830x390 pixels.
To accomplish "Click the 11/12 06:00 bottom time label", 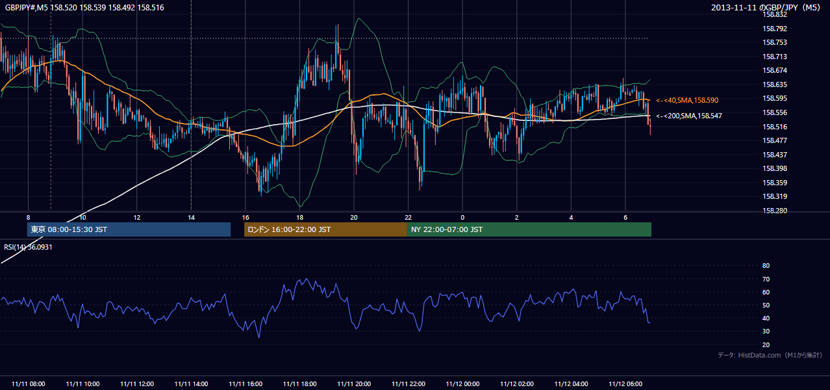I will point(625,384).
